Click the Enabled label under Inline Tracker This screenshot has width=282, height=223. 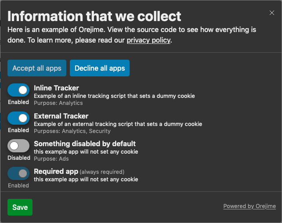point(18,102)
